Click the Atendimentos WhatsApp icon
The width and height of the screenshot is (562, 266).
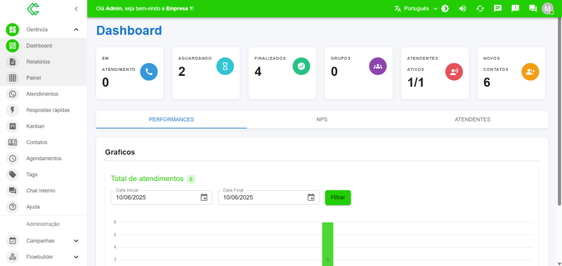coord(13,94)
